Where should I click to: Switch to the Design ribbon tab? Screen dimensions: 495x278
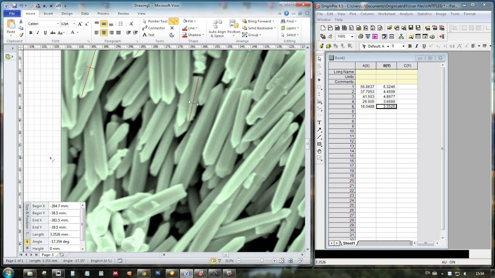tap(67, 14)
